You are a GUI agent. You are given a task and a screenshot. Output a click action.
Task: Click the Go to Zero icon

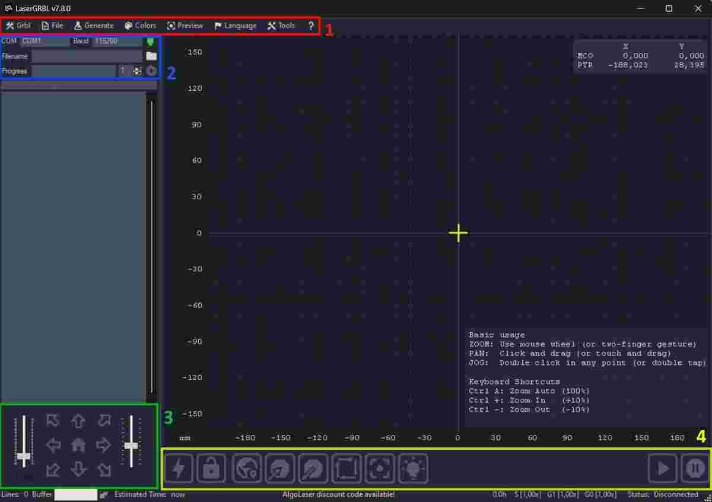click(313, 468)
